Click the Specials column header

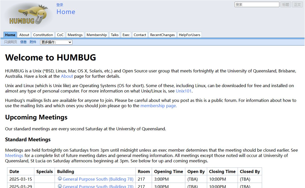coord(44,171)
